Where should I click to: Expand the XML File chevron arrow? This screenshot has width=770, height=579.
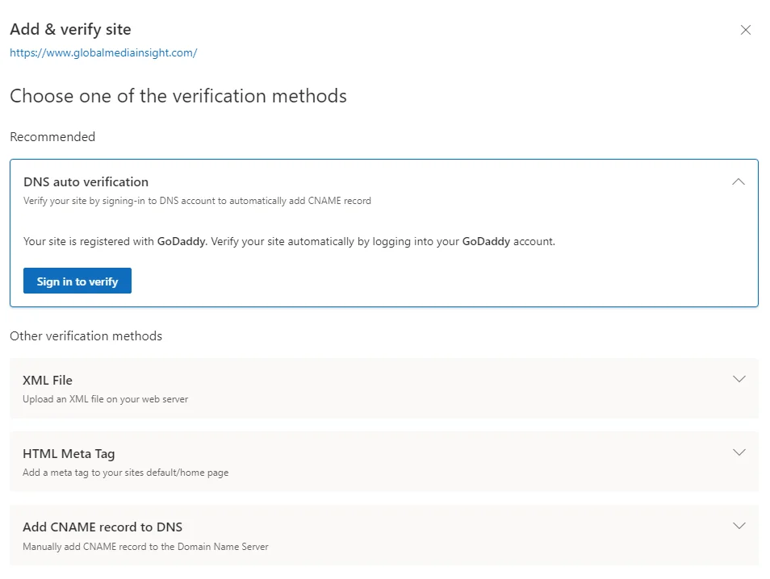pos(738,379)
